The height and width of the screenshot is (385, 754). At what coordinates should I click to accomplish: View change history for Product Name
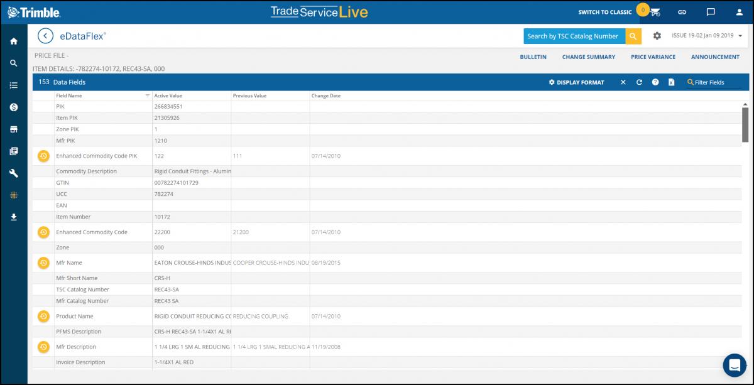pyautogui.click(x=43, y=316)
